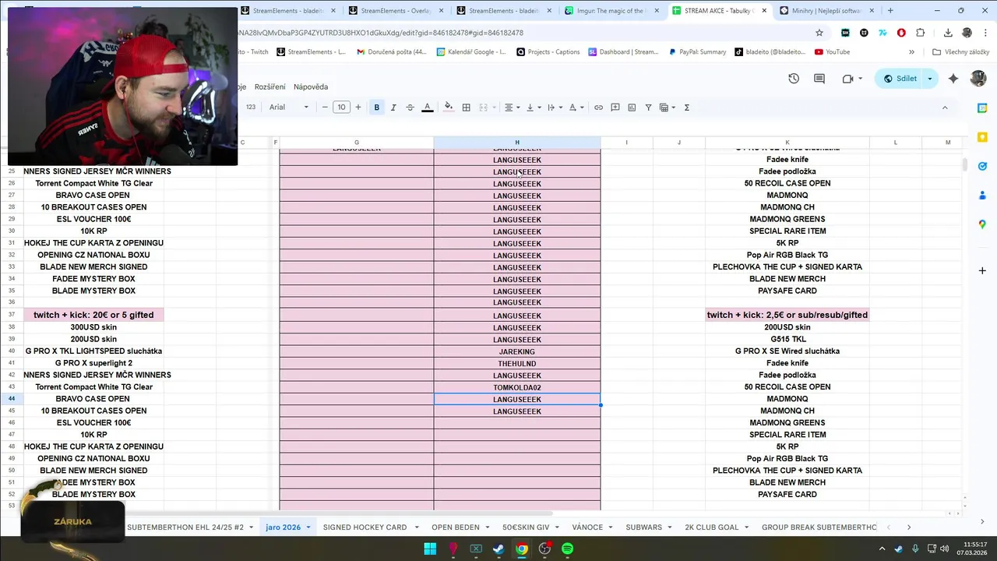Open Google Tasks side panel icon
The image size is (997, 561).
(x=982, y=166)
